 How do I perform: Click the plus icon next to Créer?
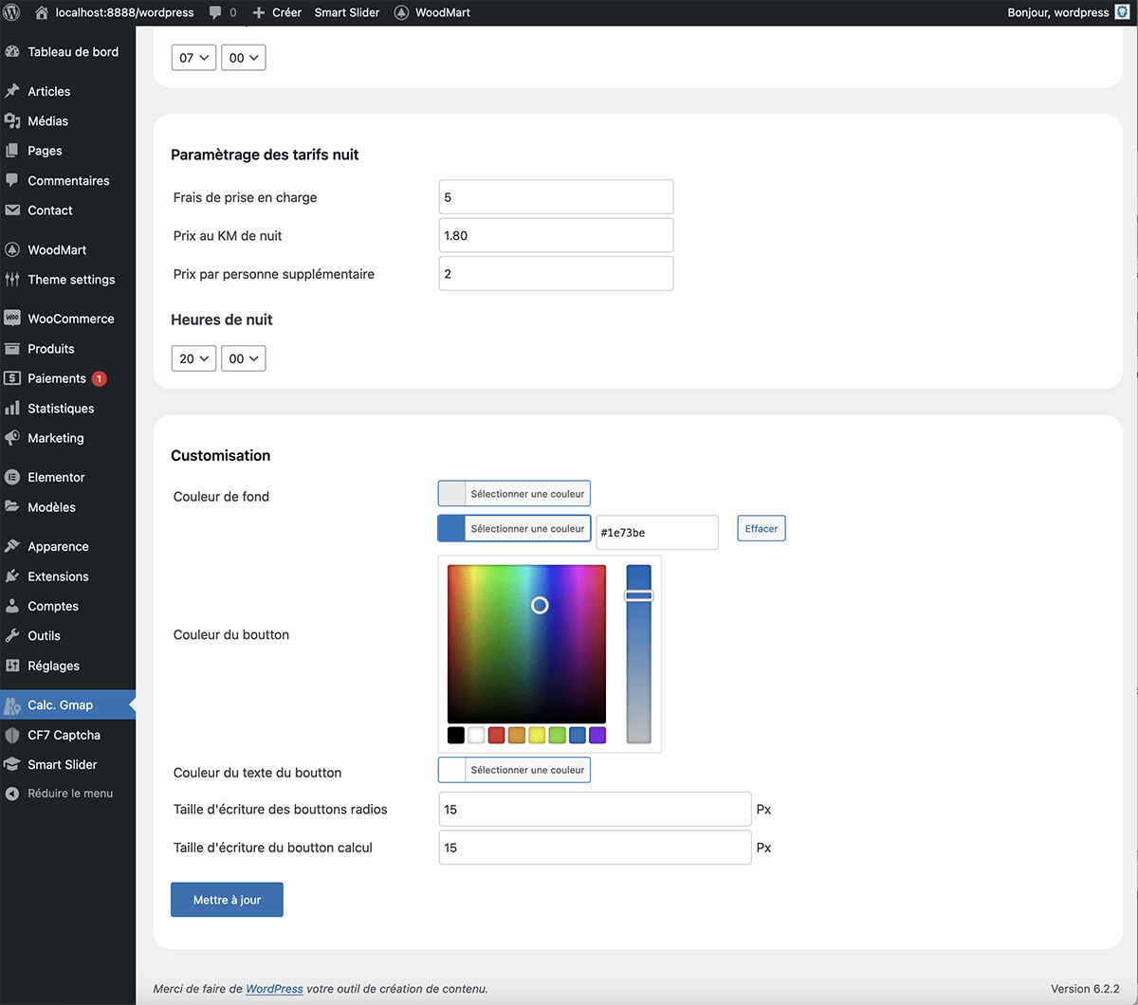coord(259,12)
